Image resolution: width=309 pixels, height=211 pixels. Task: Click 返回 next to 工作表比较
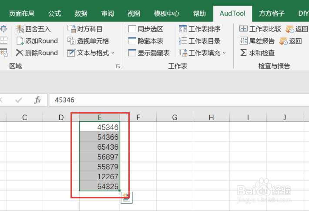point(297,29)
